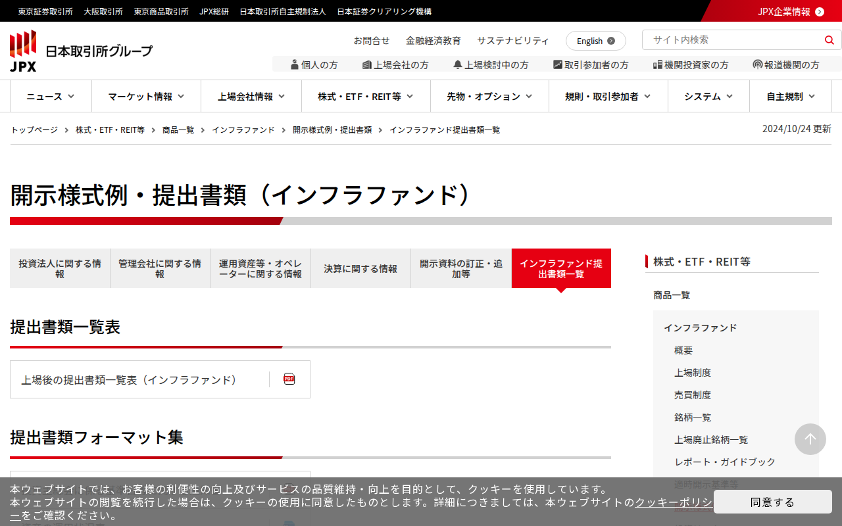
Task: Switch to 開示資料の訂正・追加等 tab
Action: click(x=461, y=268)
